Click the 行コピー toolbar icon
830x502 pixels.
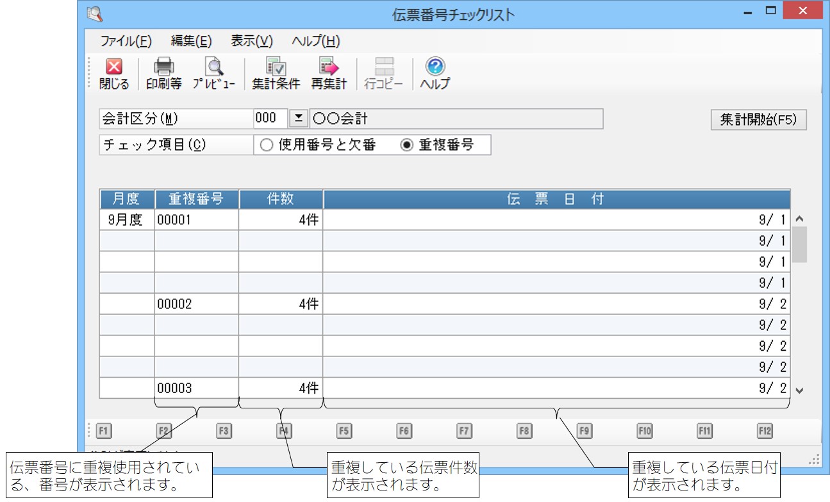[x=384, y=67]
